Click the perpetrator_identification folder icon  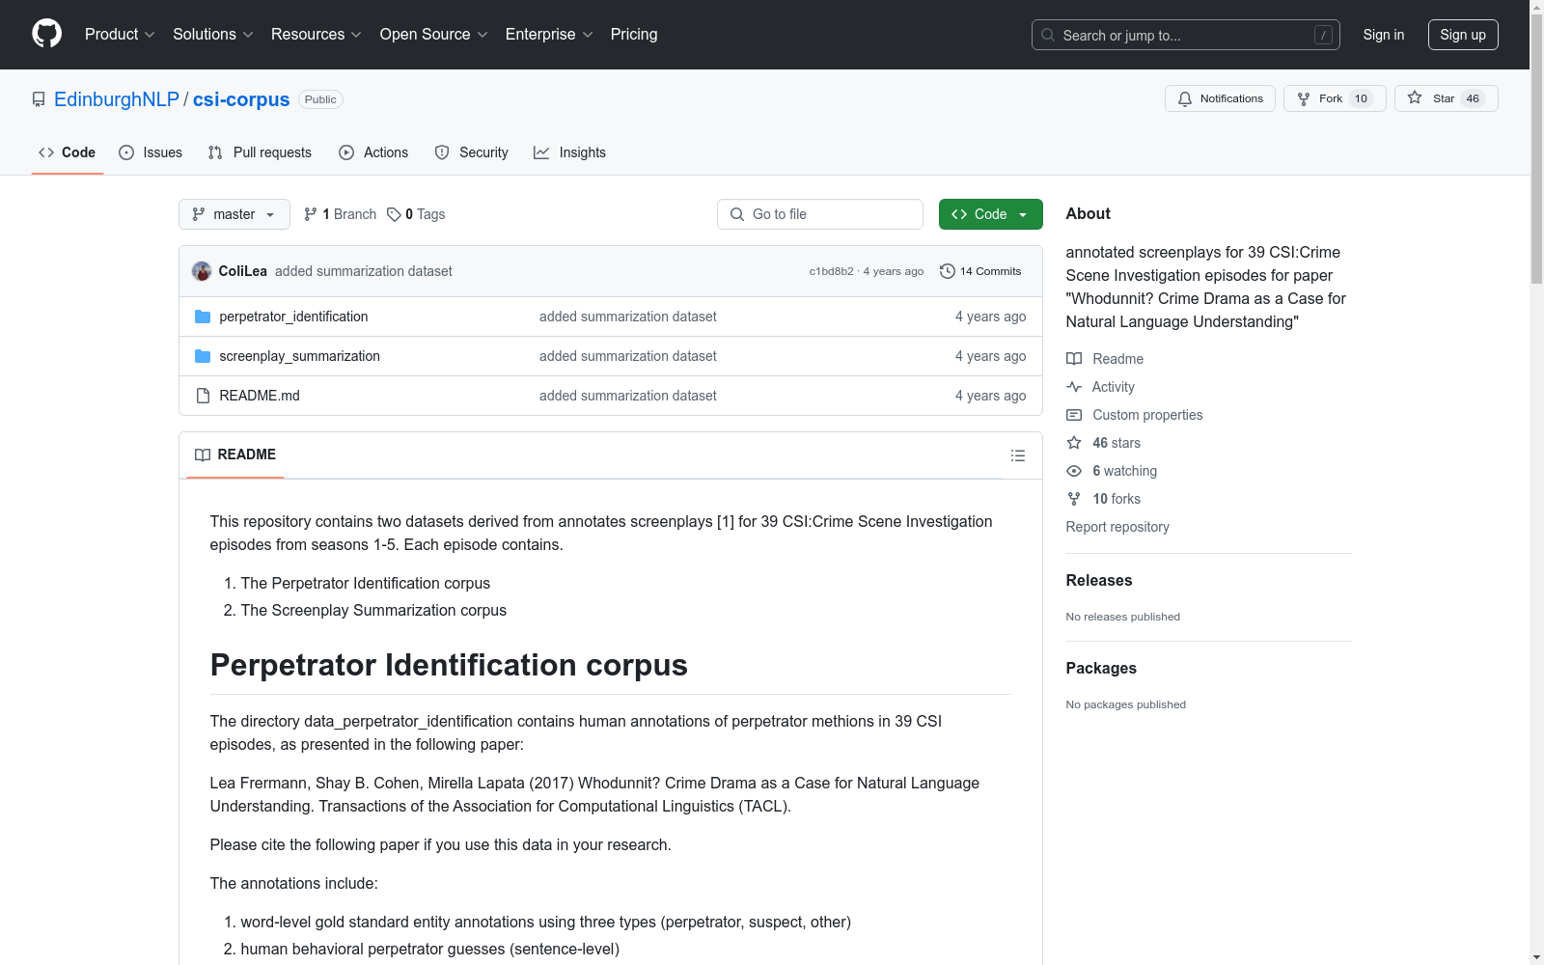(203, 317)
